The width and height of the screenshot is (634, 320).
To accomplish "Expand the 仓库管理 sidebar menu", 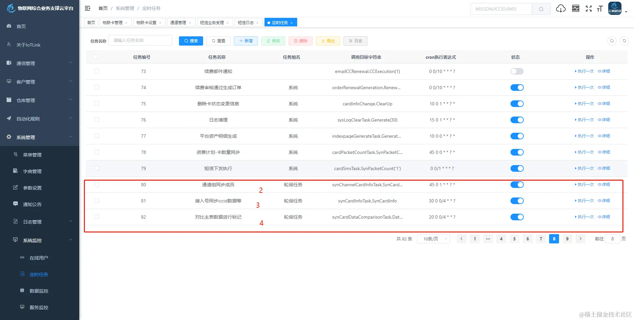I will pyautogui.click(x=40, y=100).
